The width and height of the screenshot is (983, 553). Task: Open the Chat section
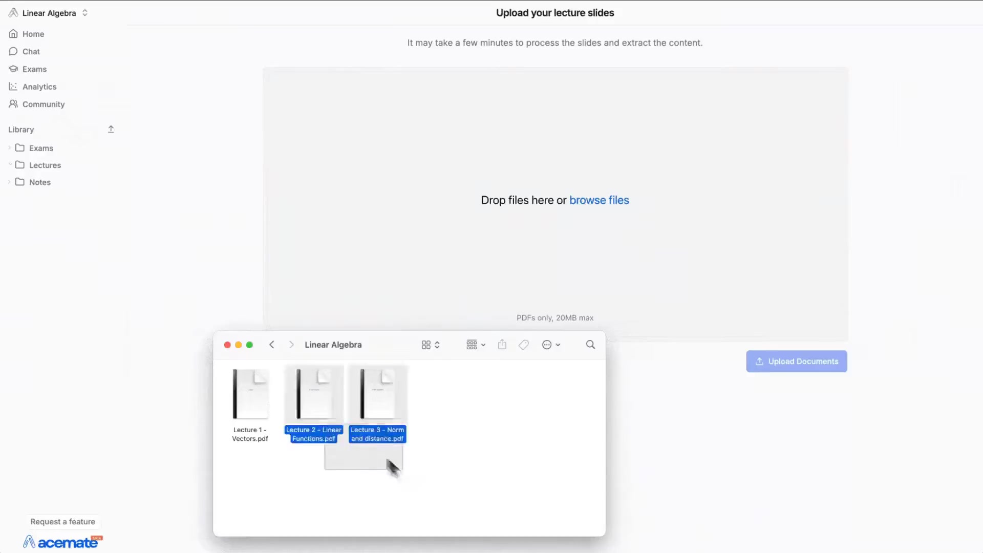pyautogui.click(x=31, y=51)
